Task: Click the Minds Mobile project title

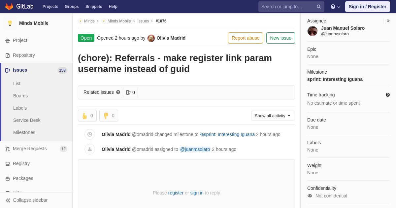Action: coord(34,23)
